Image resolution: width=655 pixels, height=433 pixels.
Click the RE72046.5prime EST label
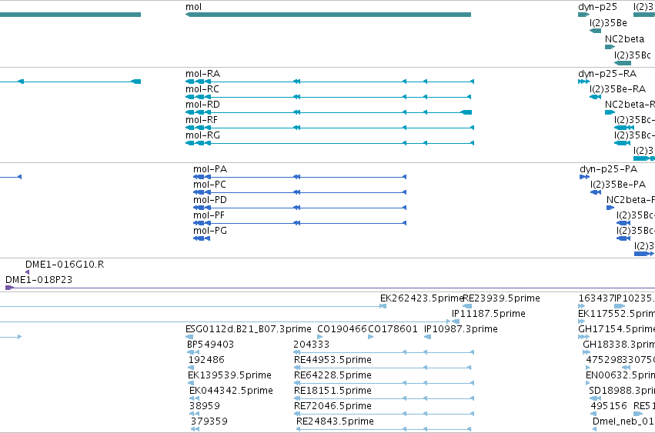click(x=333, y=406)
